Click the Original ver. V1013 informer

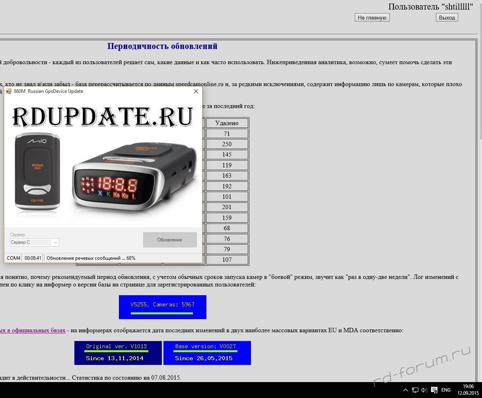click(118, 353)
